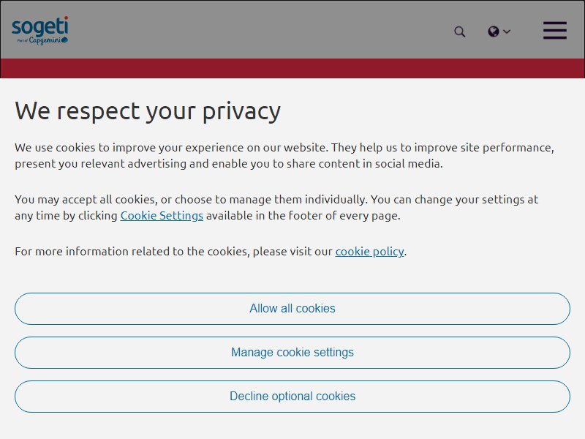Image resolution: width=585 pixels, height=439 pixels.
Task: Click the globe language icon
Action: pos(493,31)
